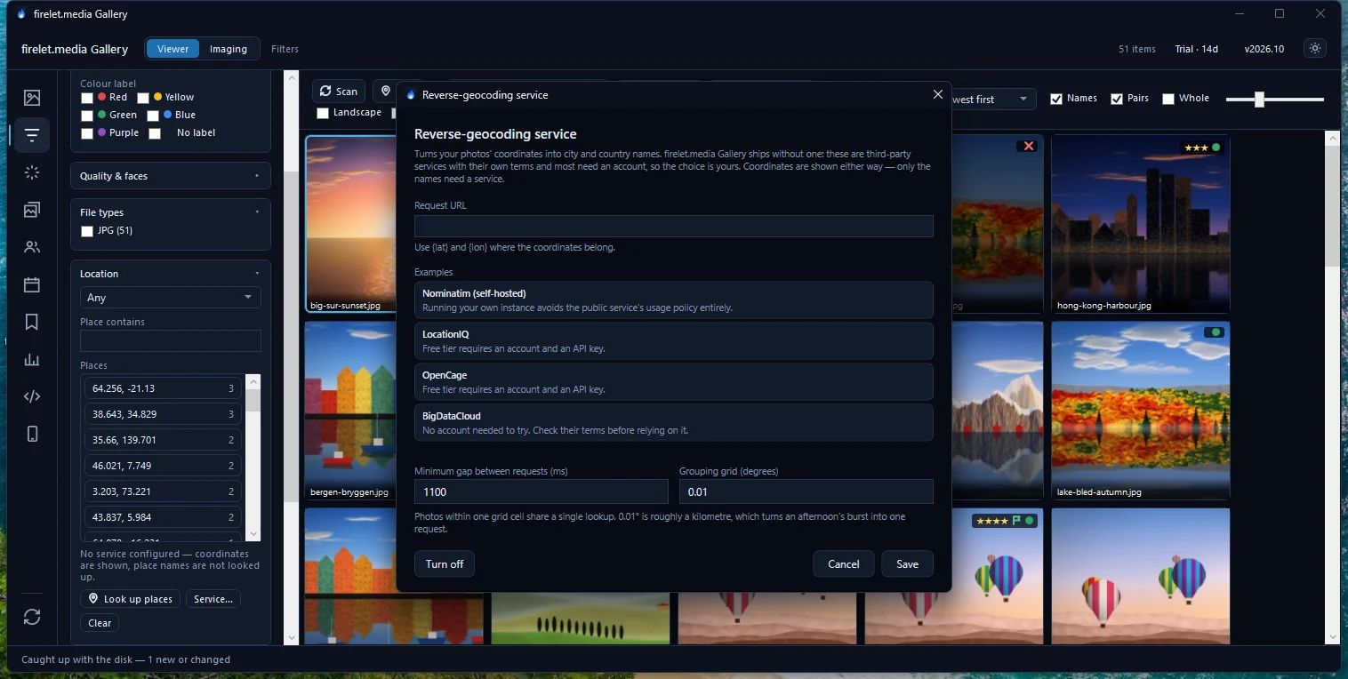Select place 64.256, -21.13 in Places list
This screenshot has width=1348, height=679.
coord(163,388)
